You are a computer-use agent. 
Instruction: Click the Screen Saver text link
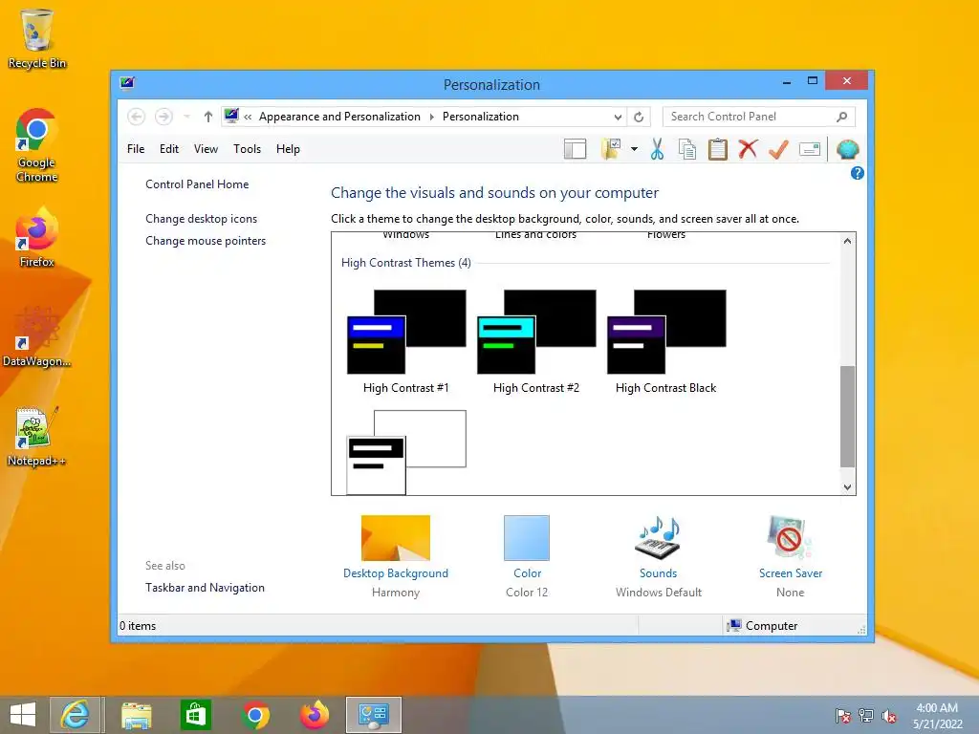coord(791,573)
